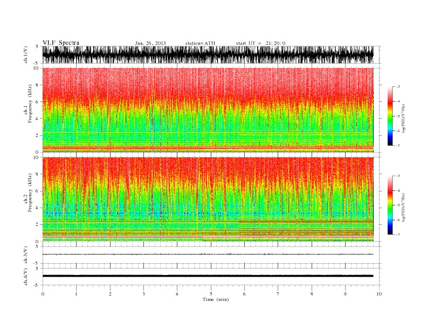427x330 pixels.
Task: Click time axis tick label "9"
Action: click(345, 294)
